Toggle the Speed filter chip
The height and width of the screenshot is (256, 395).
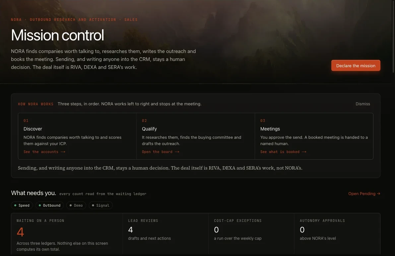(x=22, y=205)
